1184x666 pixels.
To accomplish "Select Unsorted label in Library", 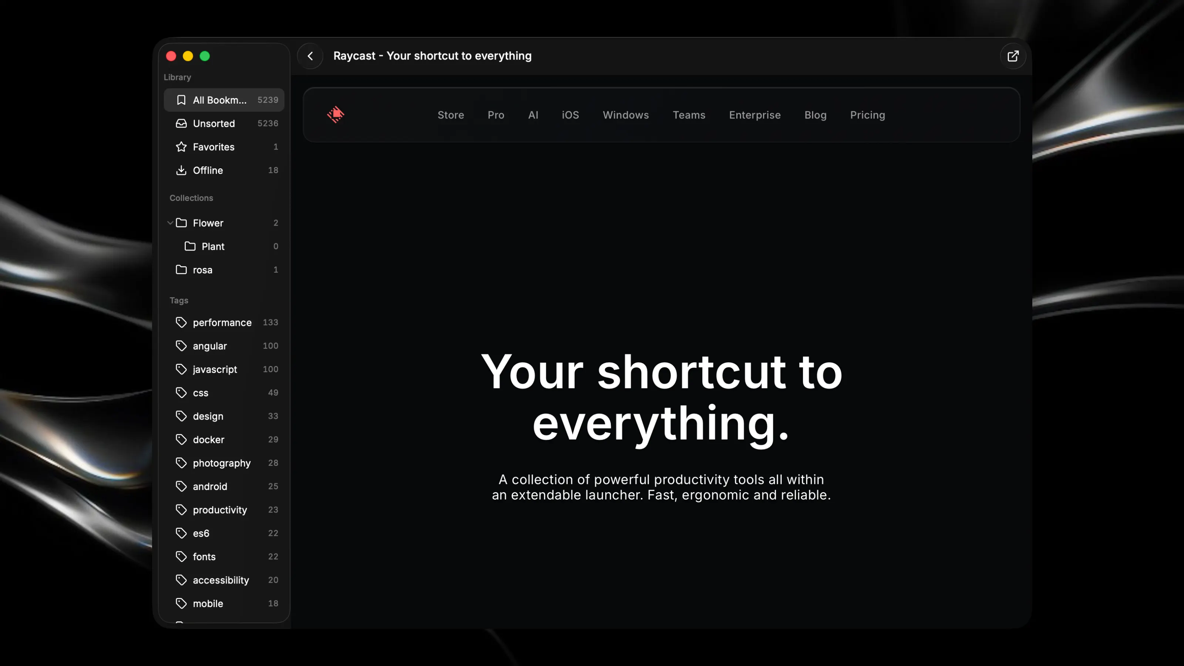I will pyautogui.click(x=214, y=123).
